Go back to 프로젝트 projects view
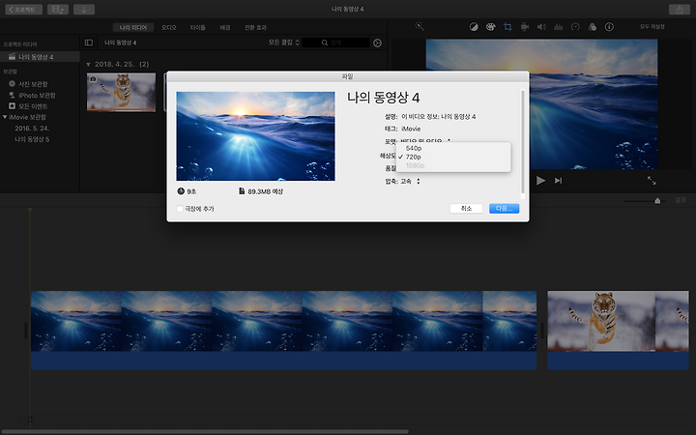 (x=24, y=10)
